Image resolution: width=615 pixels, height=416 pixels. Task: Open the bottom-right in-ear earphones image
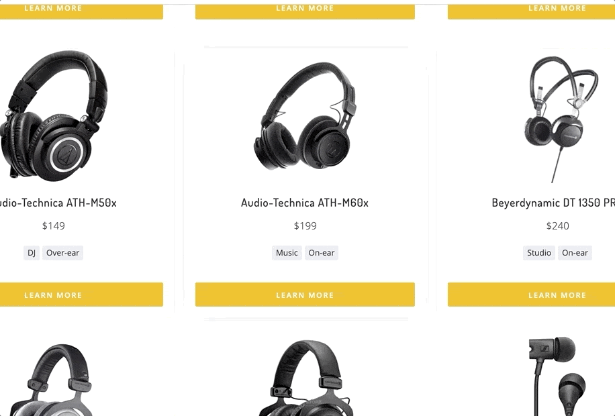pos(557,376)
